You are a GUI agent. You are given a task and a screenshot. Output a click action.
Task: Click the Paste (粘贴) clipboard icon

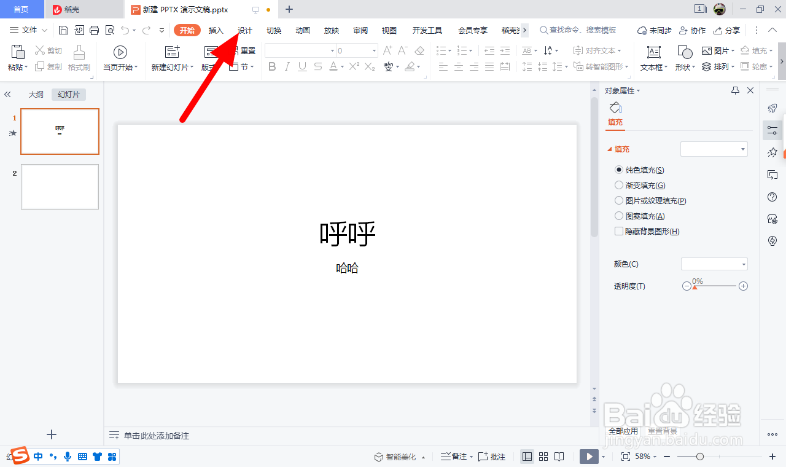tap(18, 52)
